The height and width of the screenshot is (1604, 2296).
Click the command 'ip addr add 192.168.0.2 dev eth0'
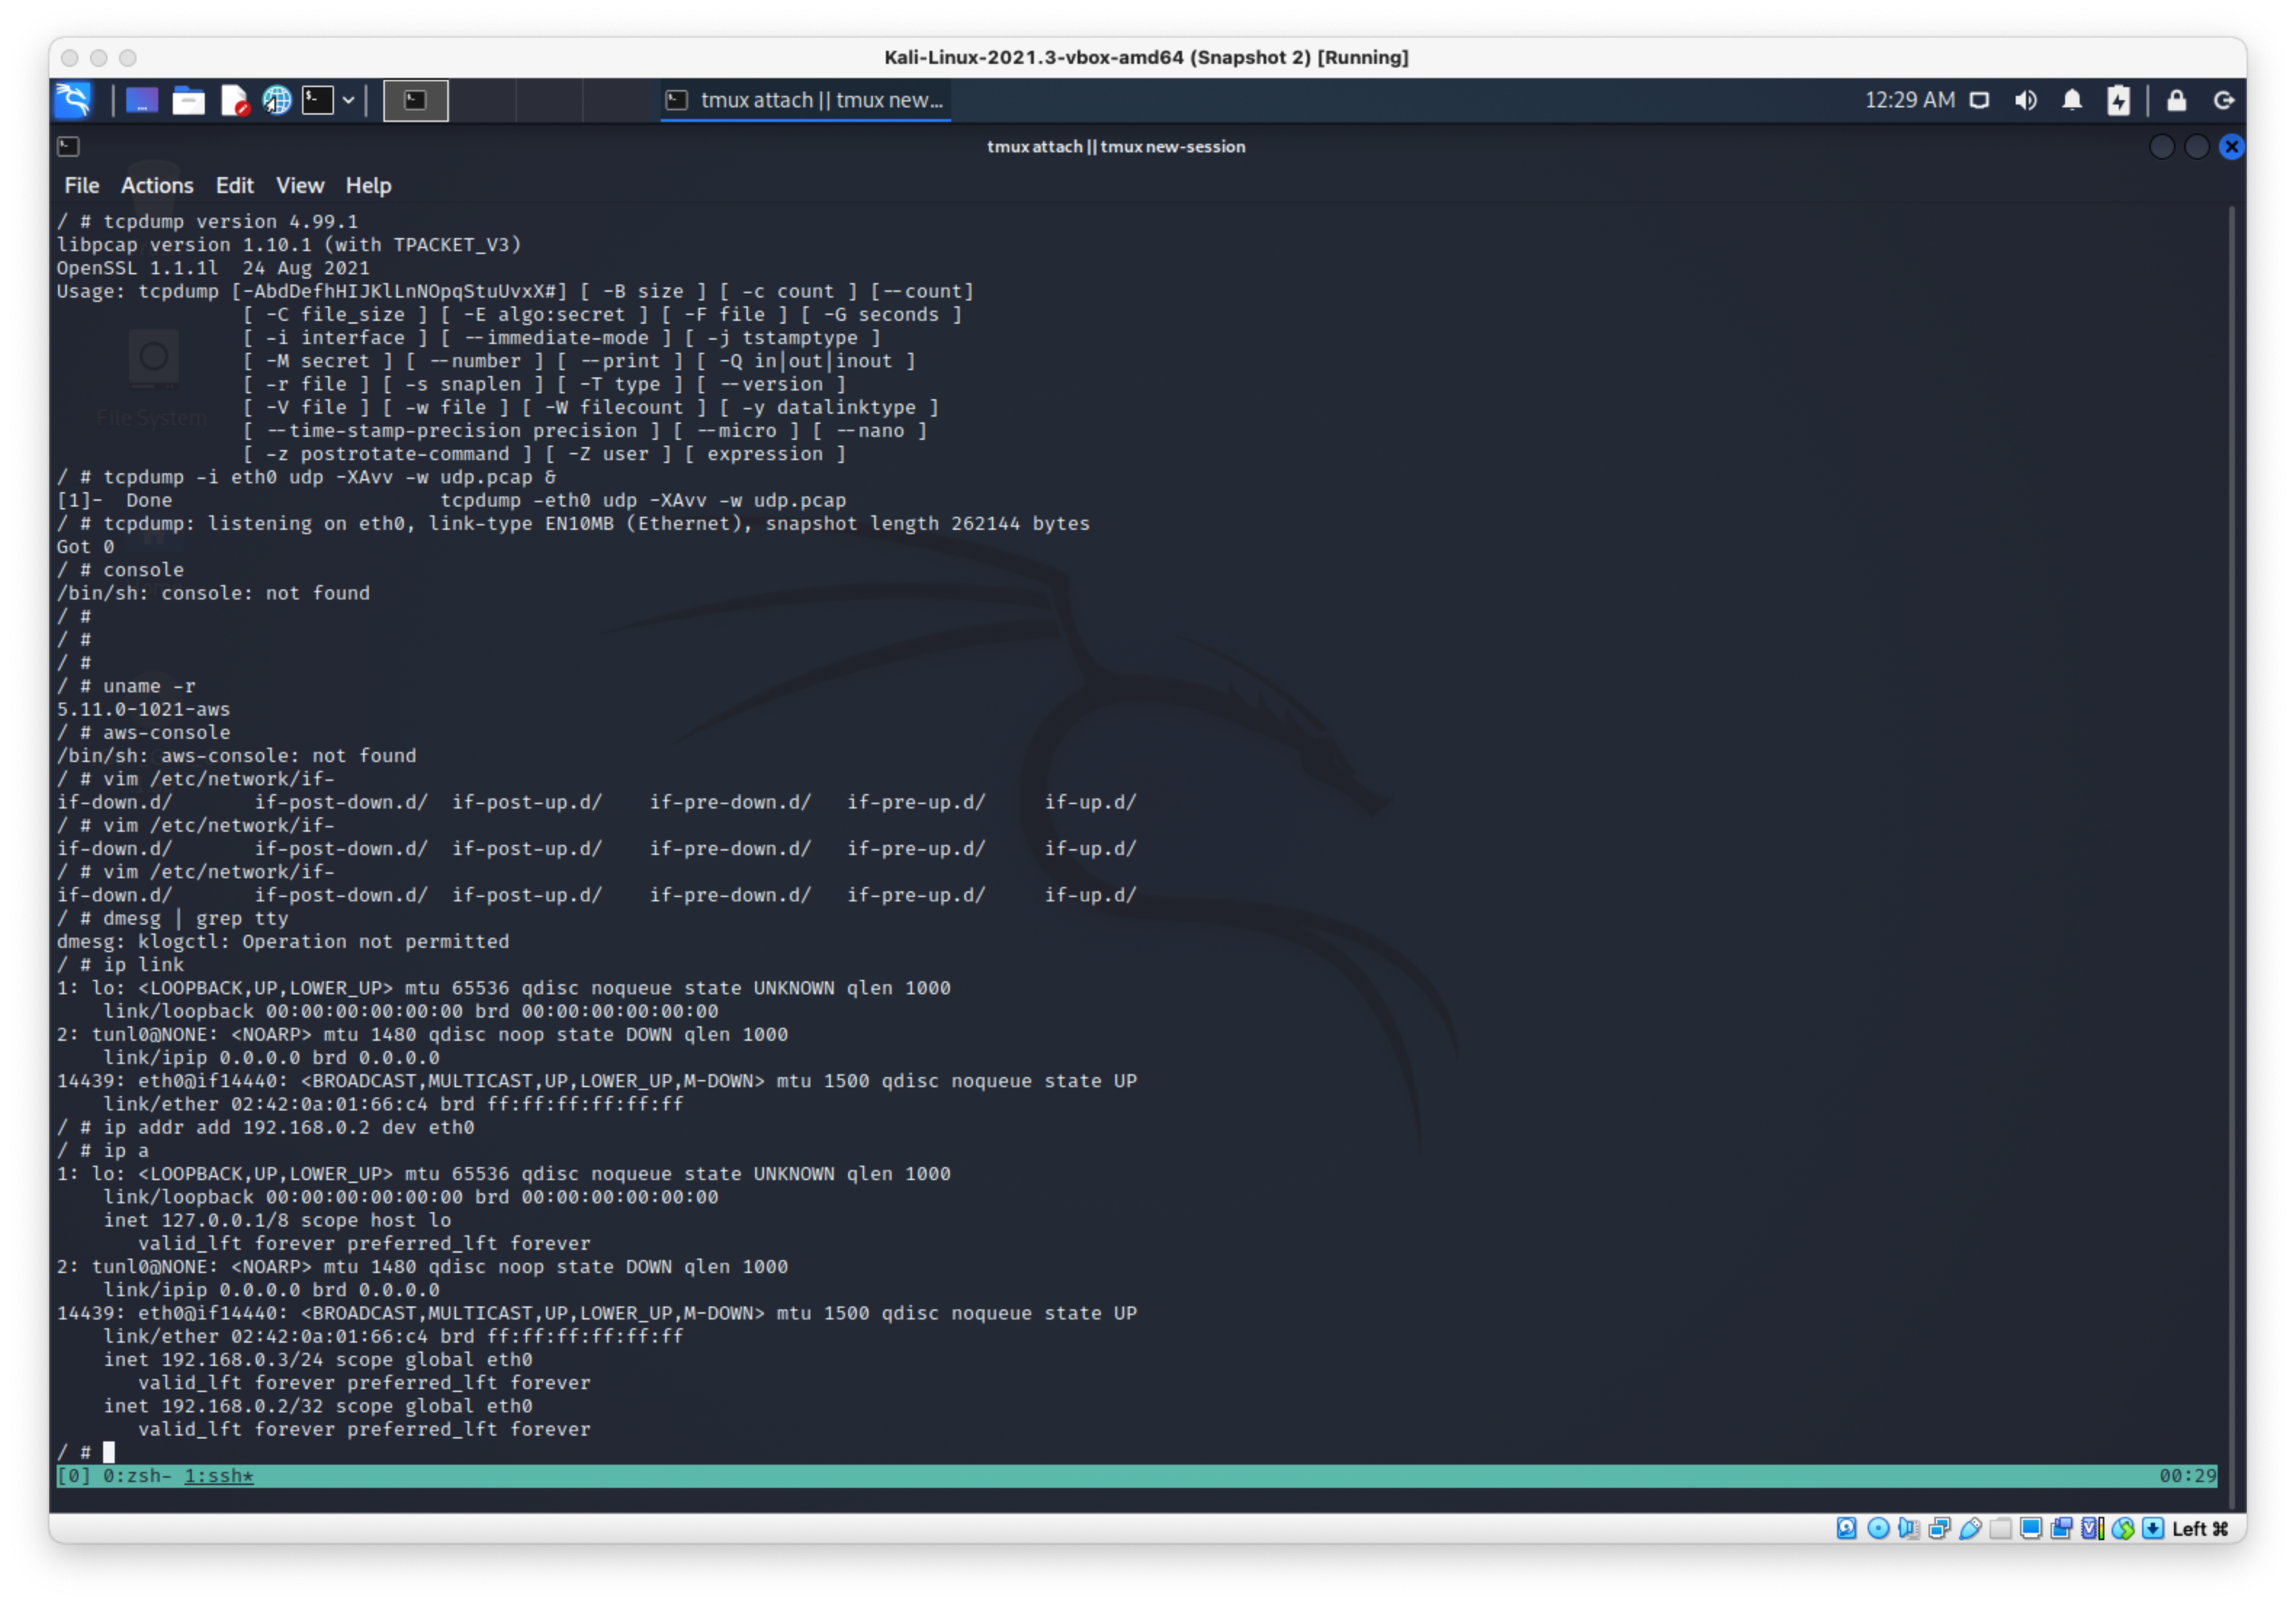289,1127
